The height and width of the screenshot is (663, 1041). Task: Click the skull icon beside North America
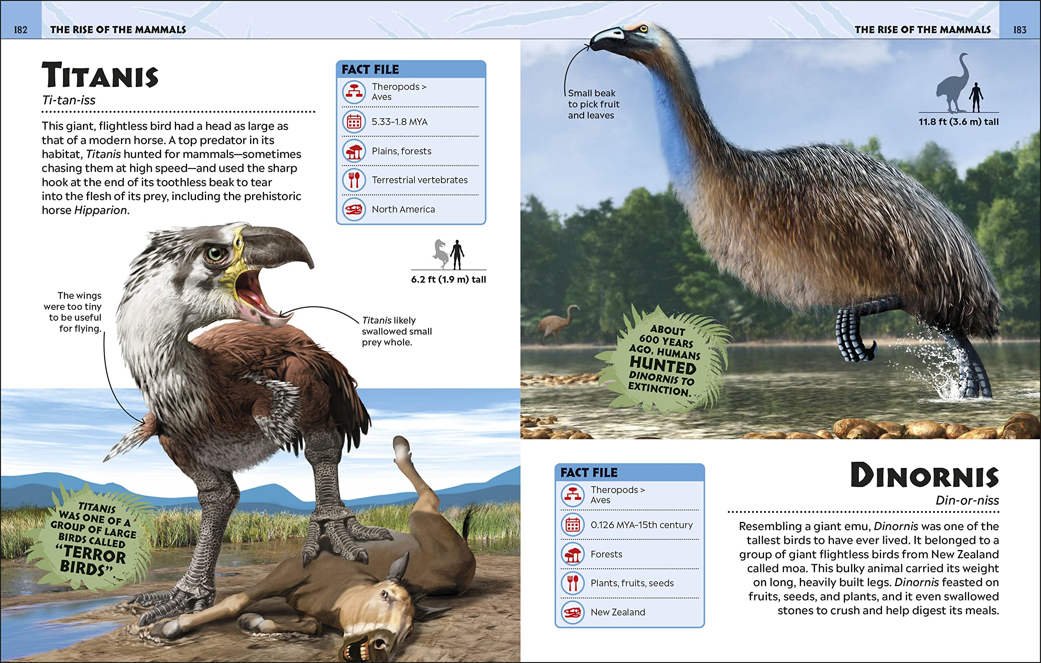tap(354, 209)
